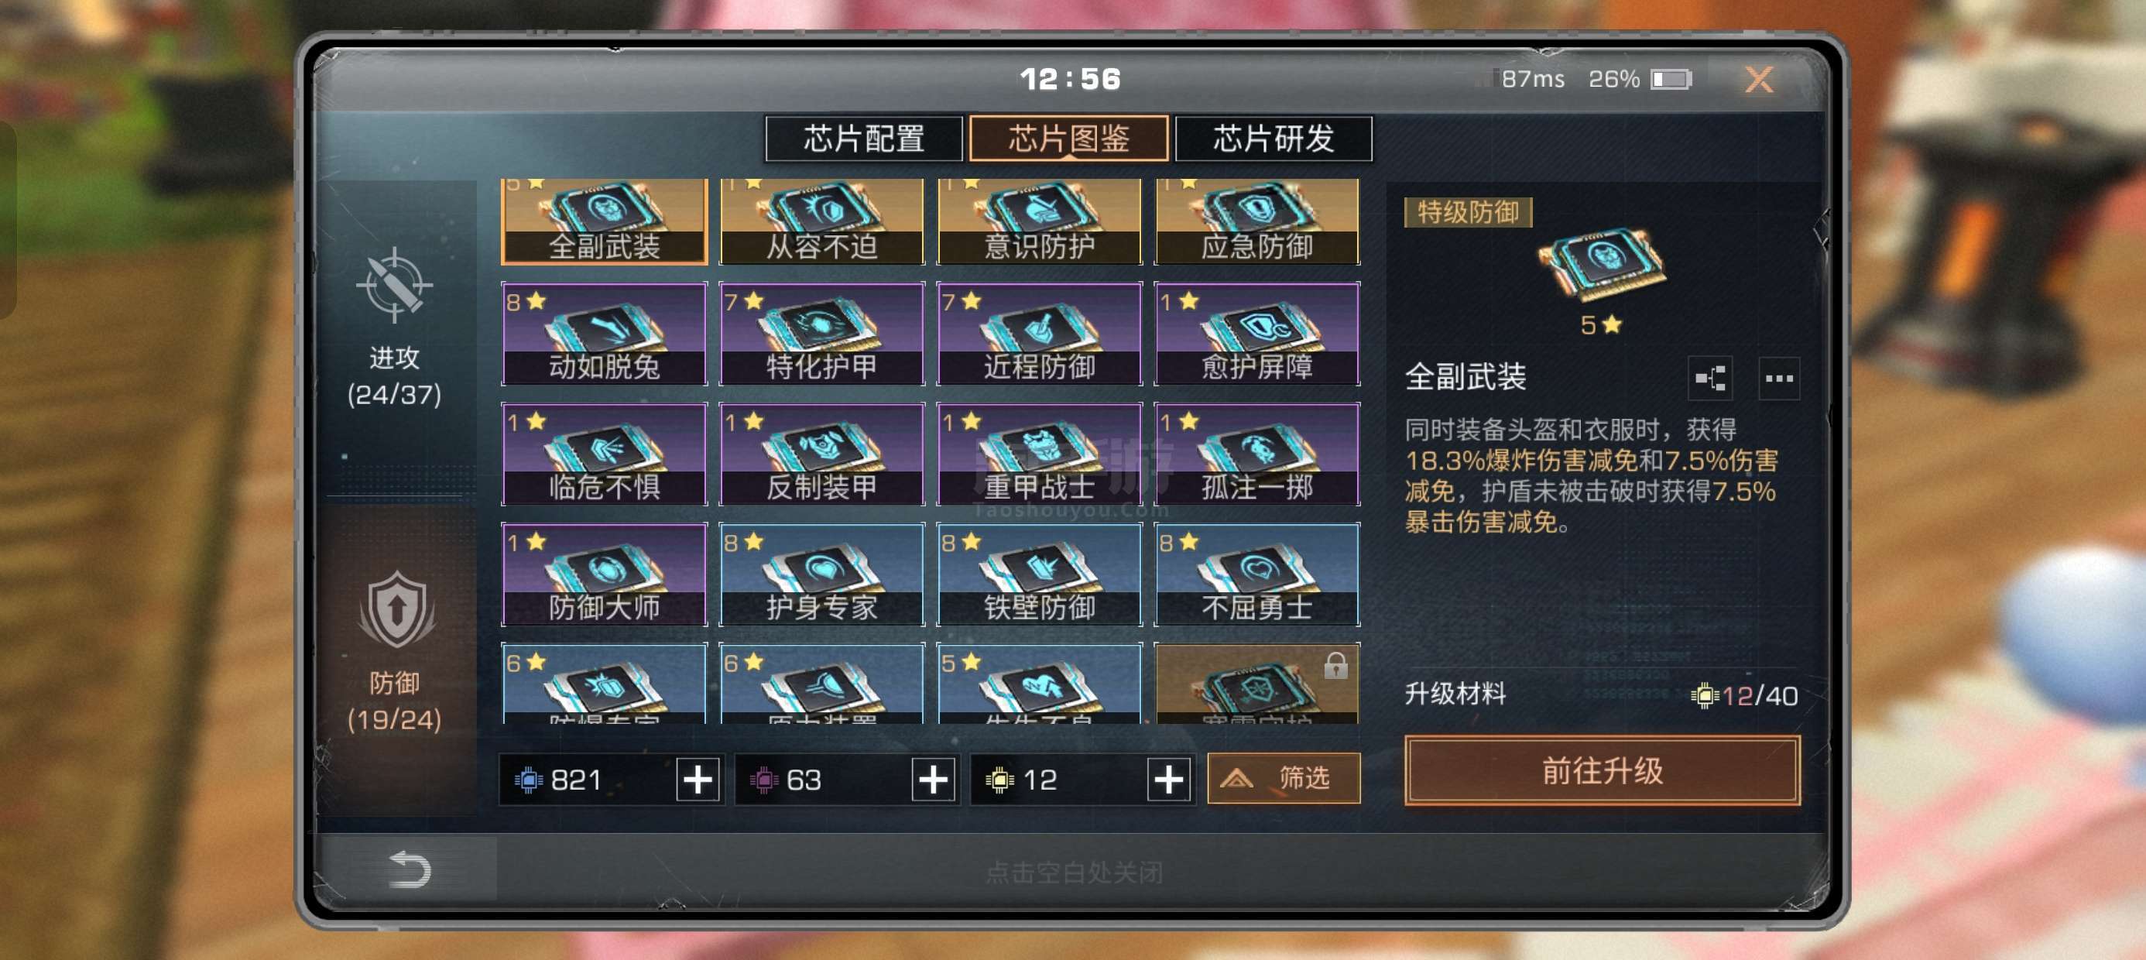Click the 前往升级 upgrade button
This screenshot has width=2146, height=960.
pyautogui.click(x=1601, y=770)
